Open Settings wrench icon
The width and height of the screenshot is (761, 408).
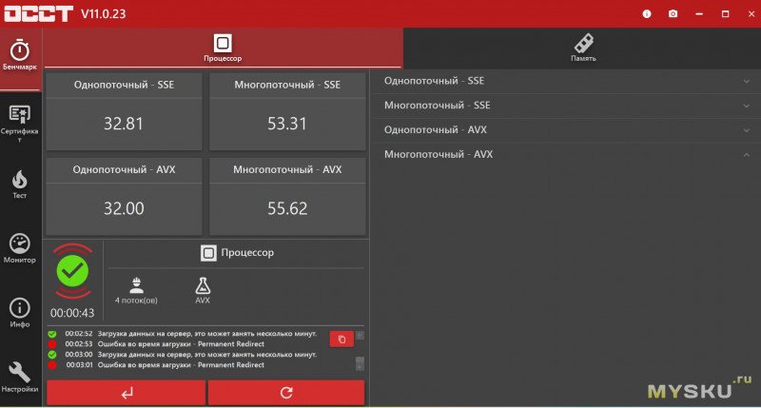pyautogui.click(x=20, y=377)
